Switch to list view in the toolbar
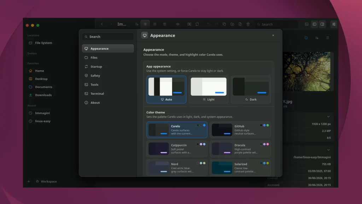 point(145,24)
